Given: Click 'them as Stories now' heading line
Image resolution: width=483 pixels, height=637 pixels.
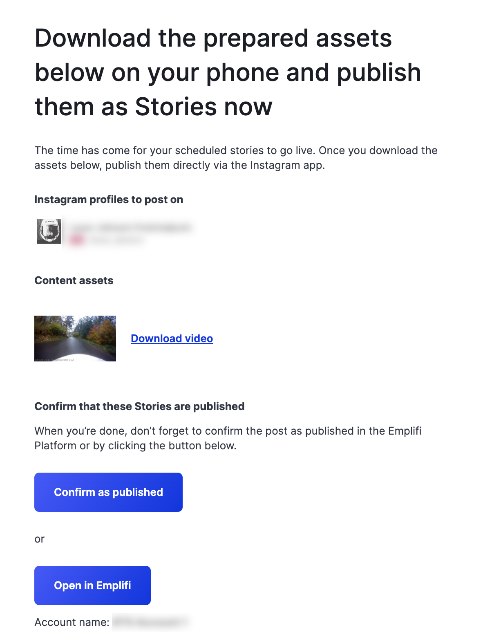Looking at the screenshot, I should click(153, 107).
